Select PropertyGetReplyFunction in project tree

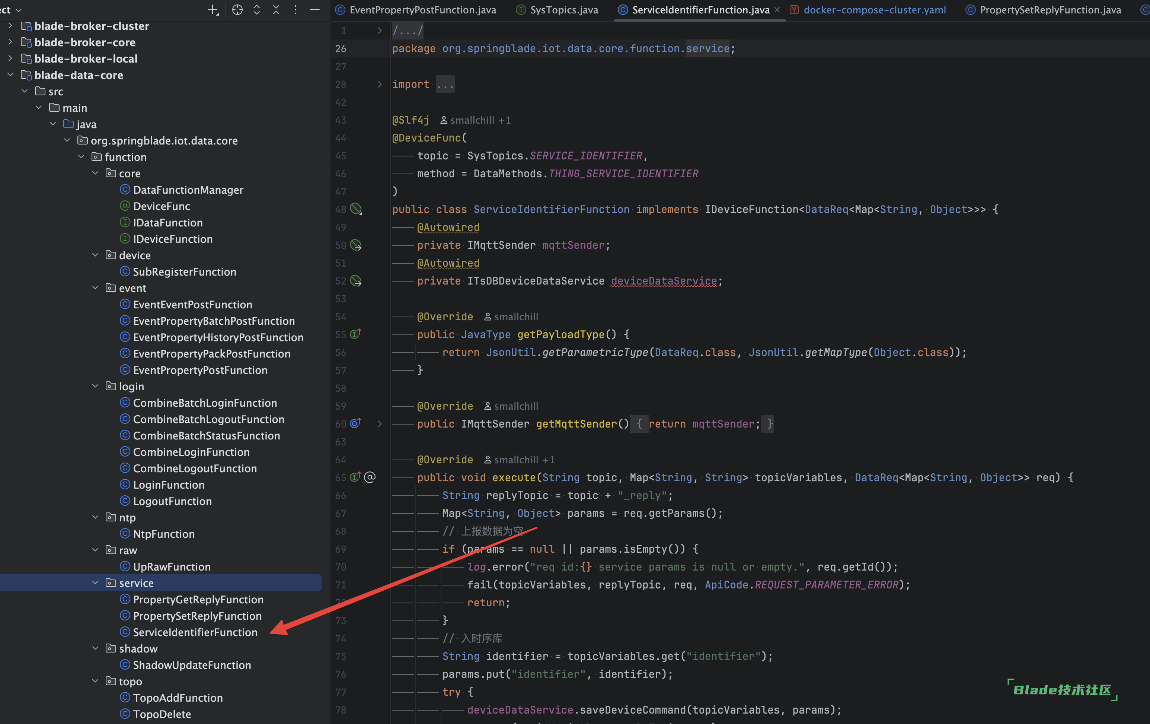198,599
